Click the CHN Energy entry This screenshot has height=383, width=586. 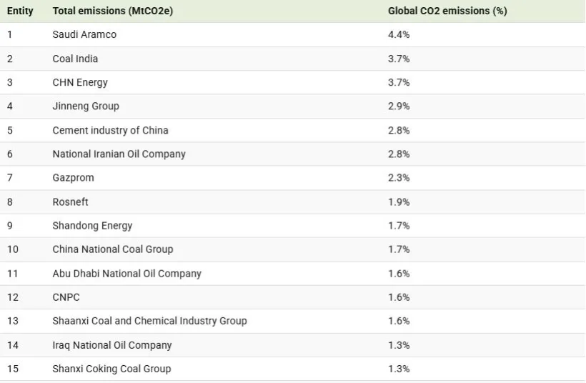[80, 82]
